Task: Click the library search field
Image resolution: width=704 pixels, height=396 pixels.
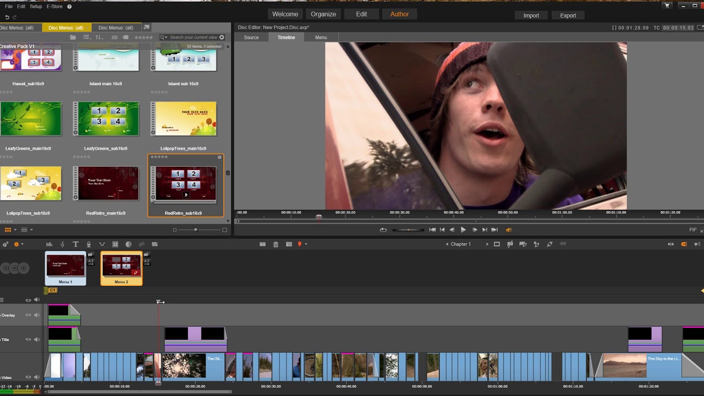Action: point(194,37)
